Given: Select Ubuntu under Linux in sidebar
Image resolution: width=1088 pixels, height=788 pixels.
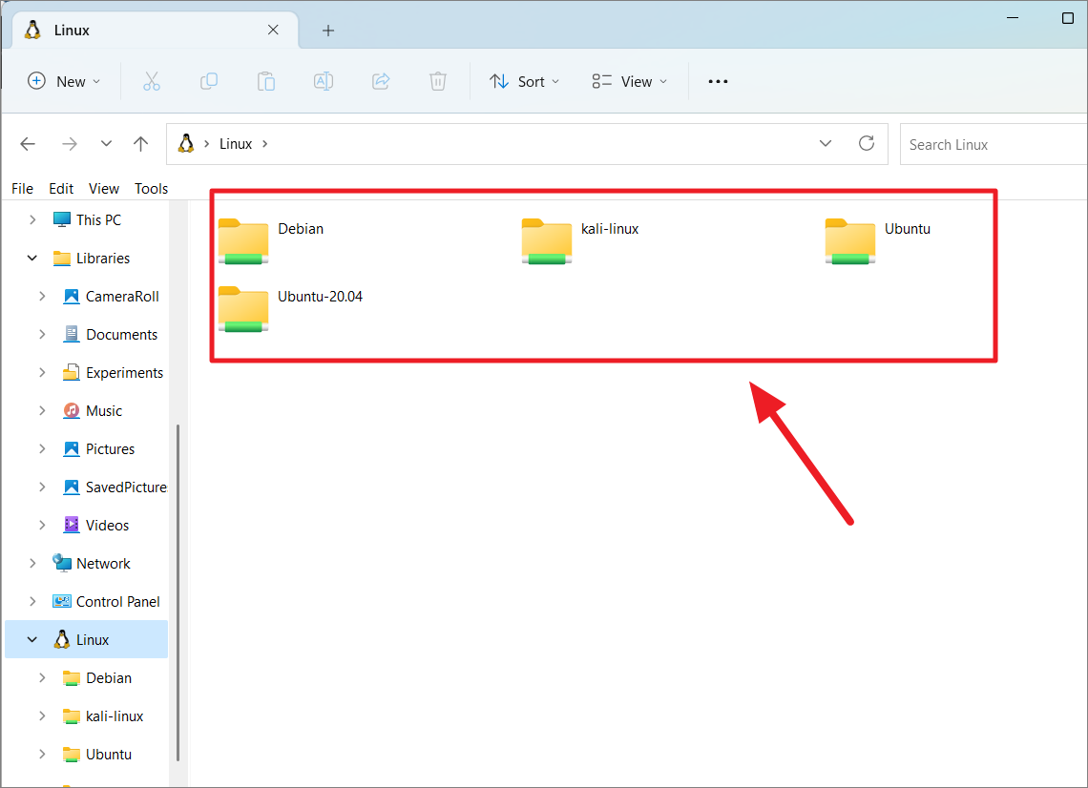Looking at the screenshot, I should click(x=108, y=754).
